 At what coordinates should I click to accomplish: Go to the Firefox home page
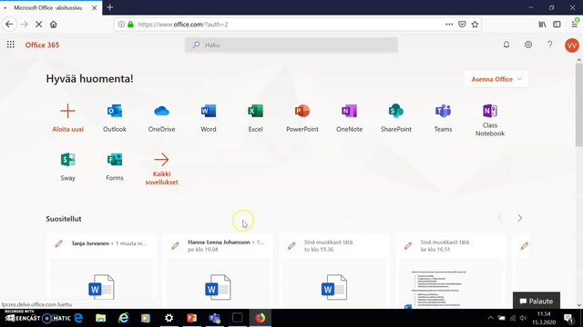tap(54, 25)
